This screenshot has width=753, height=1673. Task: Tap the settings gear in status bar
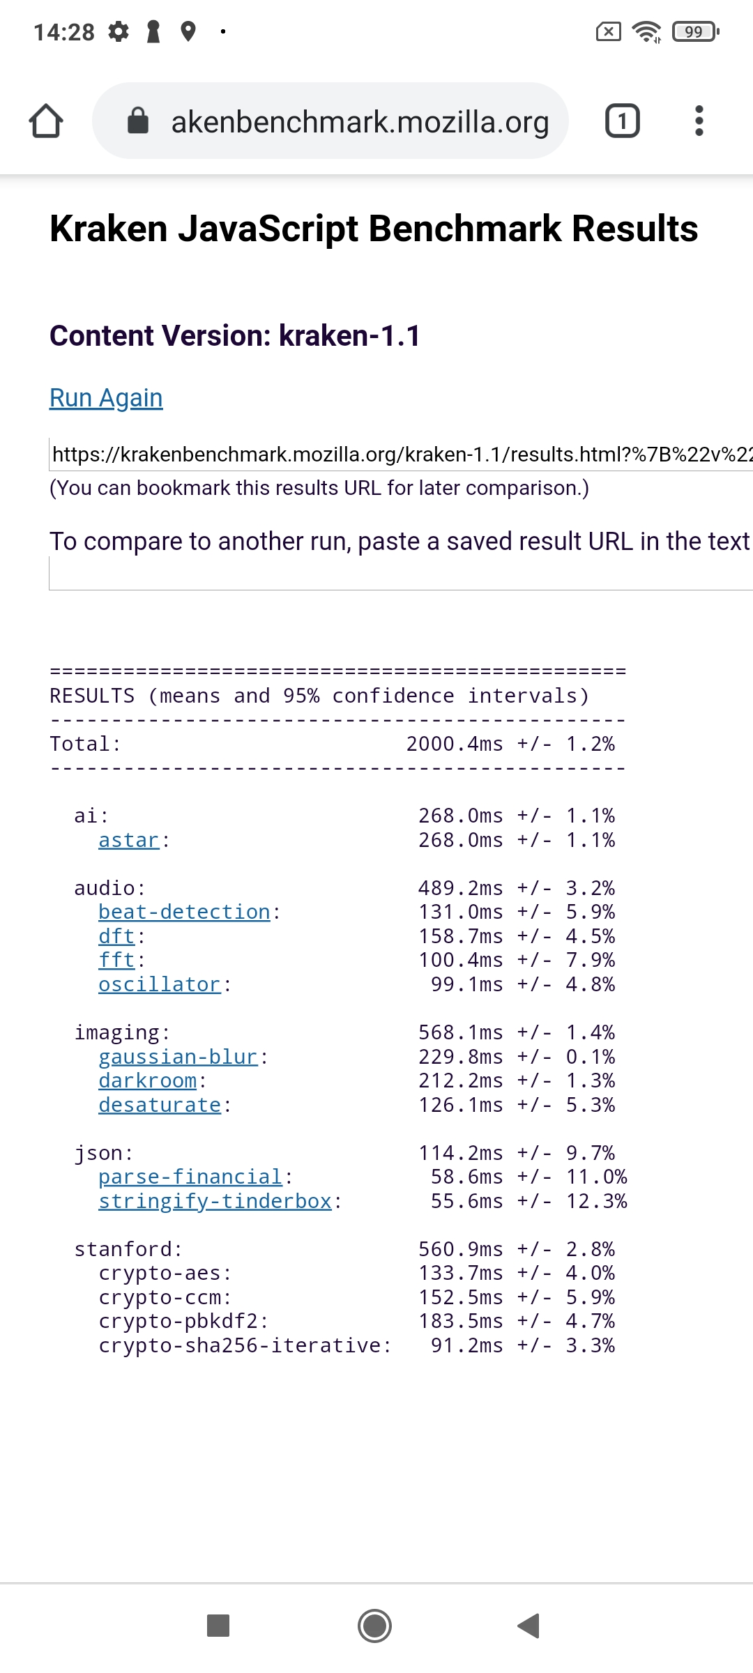pos(119,32)
